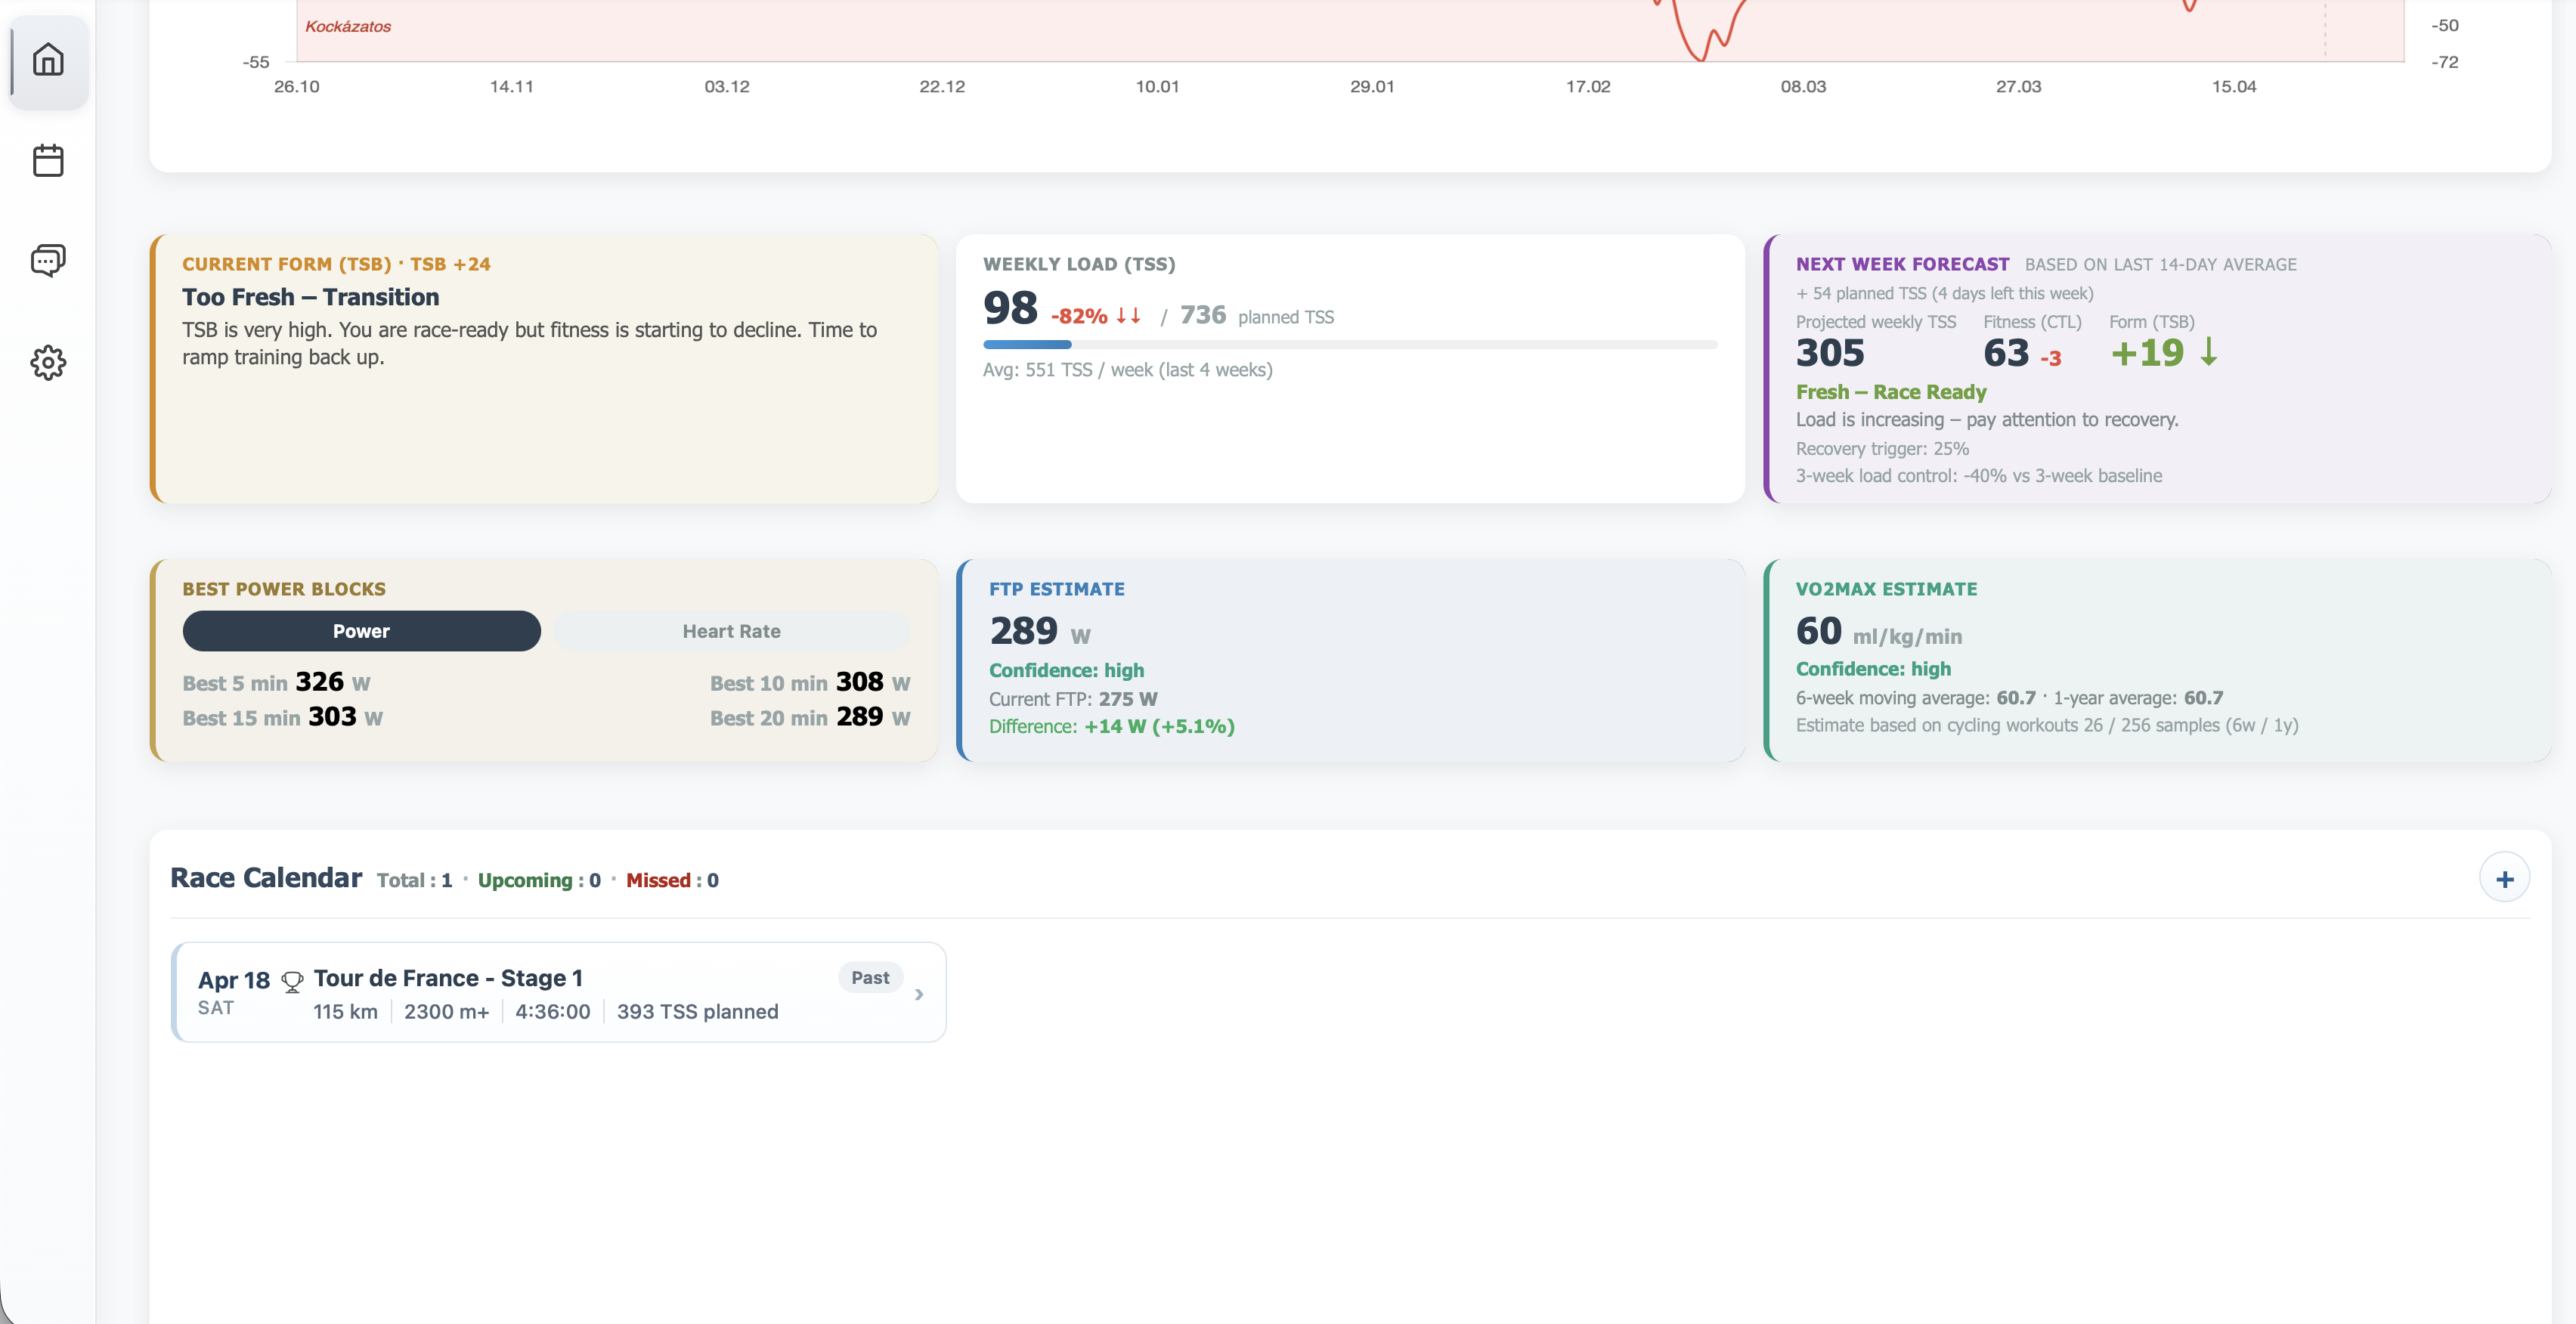Filter races by Upcoming count
This screenshot has height=1324, width=2576.
(538, 880)
